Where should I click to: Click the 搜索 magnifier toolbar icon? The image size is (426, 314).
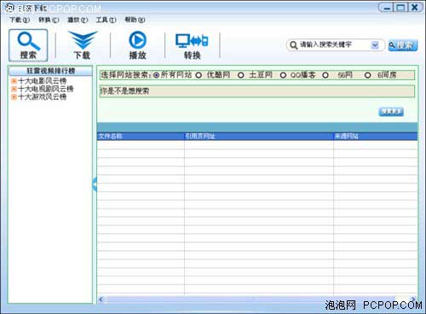(x=28, y=45)
